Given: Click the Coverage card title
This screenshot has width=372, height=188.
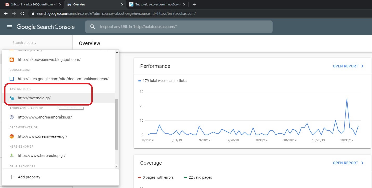Looking at the screenshot, I should point(151,163).
